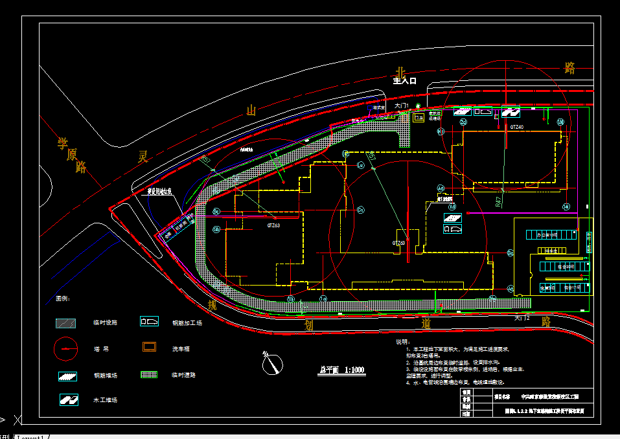Select the 钢筋加工场 legend symbol

click(x=149, y=321)
